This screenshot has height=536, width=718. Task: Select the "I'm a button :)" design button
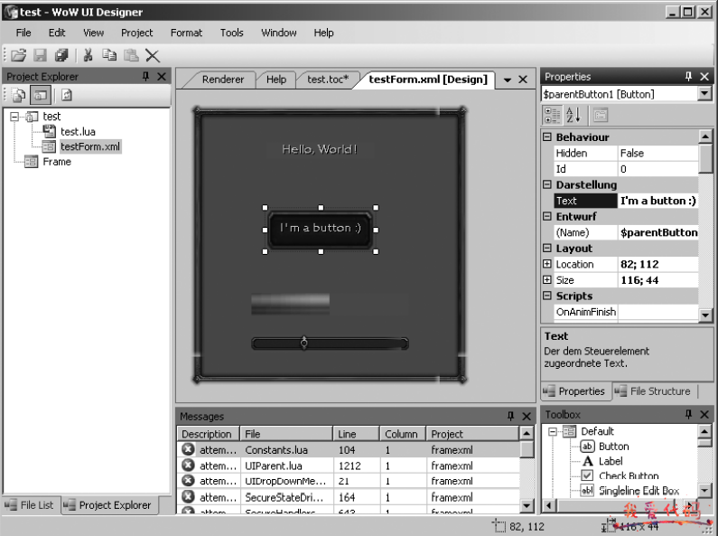tap(320, 230)
